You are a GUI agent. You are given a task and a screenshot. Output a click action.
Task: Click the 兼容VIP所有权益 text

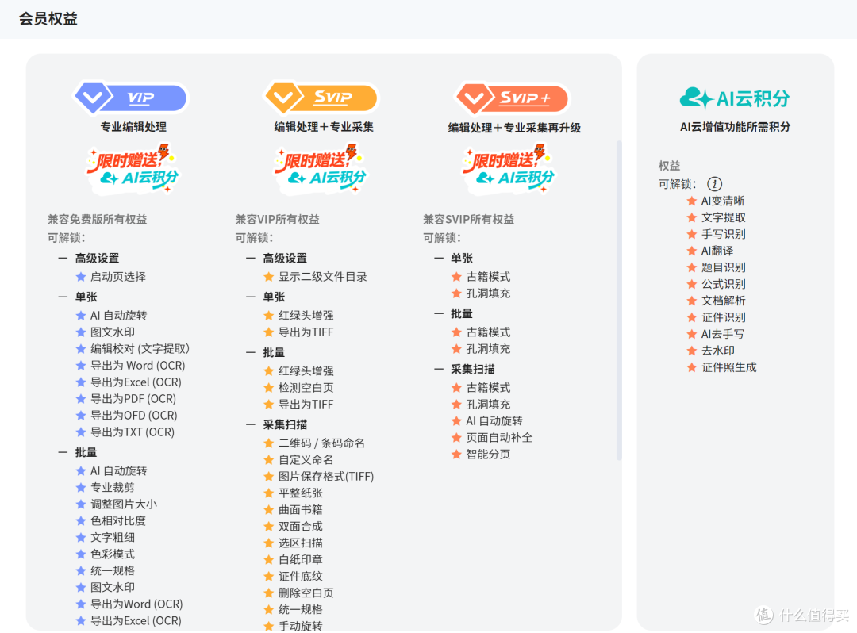(278, 220)
